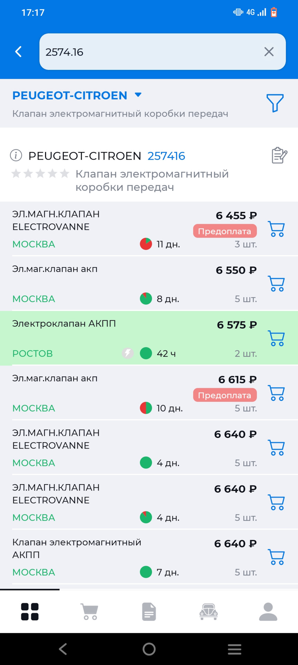Tap the info icon beside PEUGEOT-CITROEN 257416
This screenshot has height=665, width=298.
(x=16, y=156)
